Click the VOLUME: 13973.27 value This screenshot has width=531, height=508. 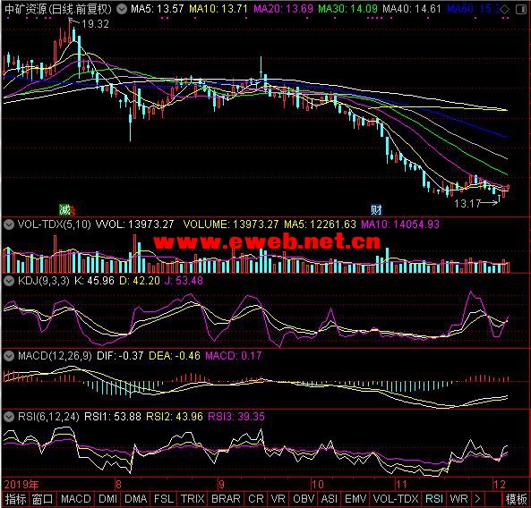[231, 224]
